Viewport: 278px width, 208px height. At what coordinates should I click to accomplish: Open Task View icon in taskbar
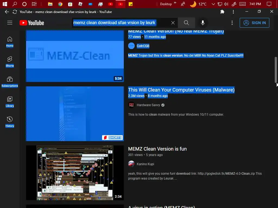pyautogui.click(x=34, y=4)
